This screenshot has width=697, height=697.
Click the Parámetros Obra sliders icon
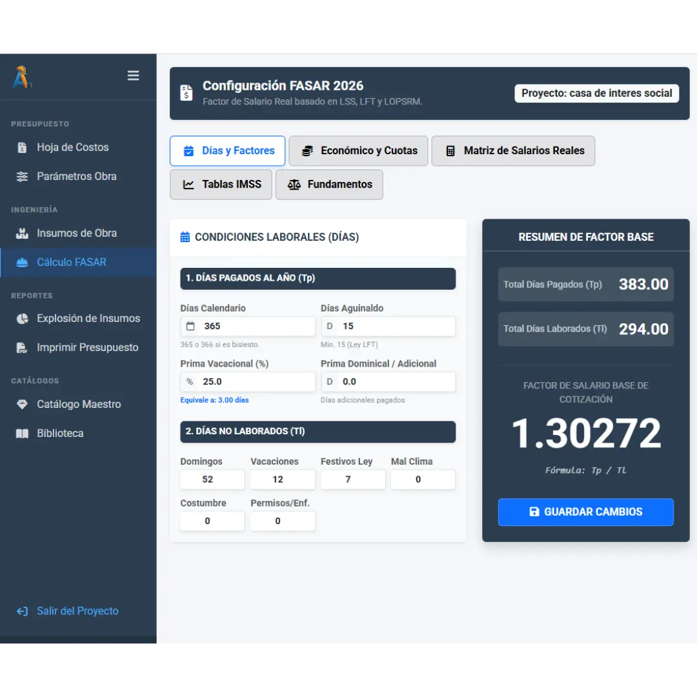point(22,176)
